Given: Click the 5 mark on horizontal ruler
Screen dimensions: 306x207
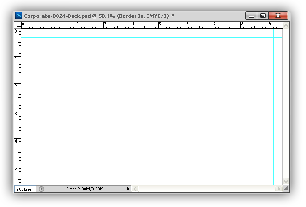Looking at the screenshot, I should [160, 24].
